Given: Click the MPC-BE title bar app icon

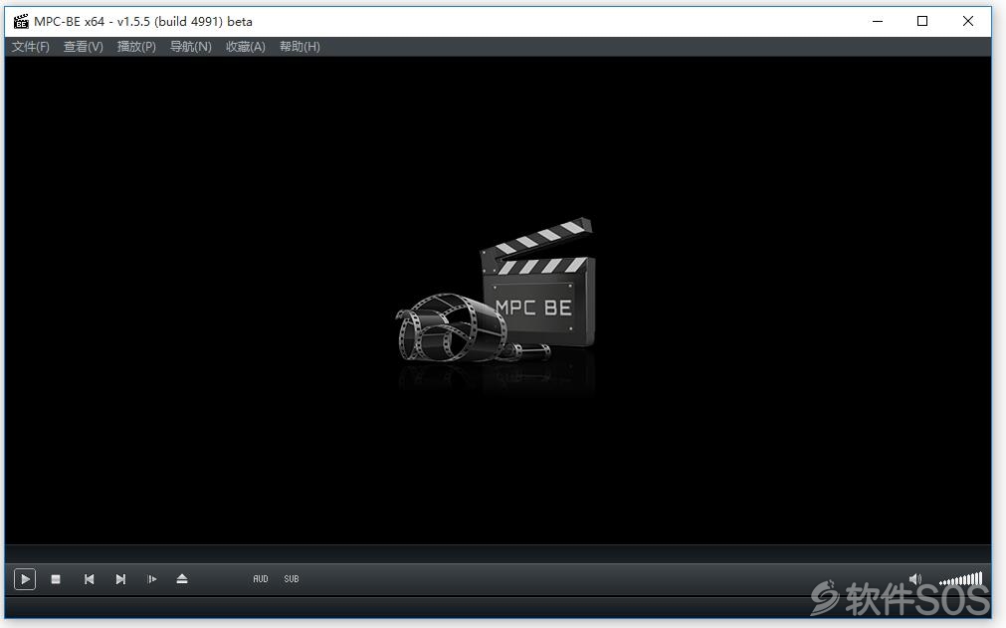Looking at the screenshot, I should coord(21,21).
